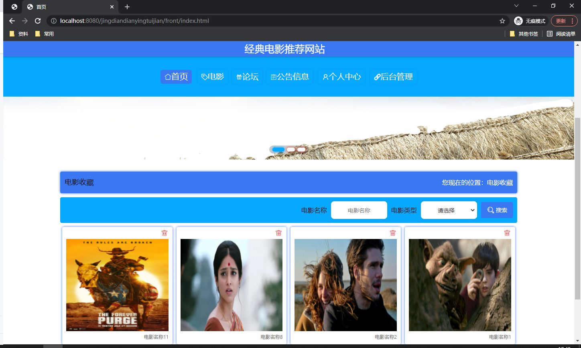
Task: Open 公告信息 menu item
Action: pos(290,77)
